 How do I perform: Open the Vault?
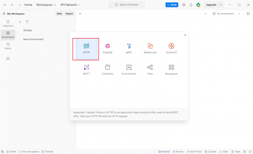(224, 151)
